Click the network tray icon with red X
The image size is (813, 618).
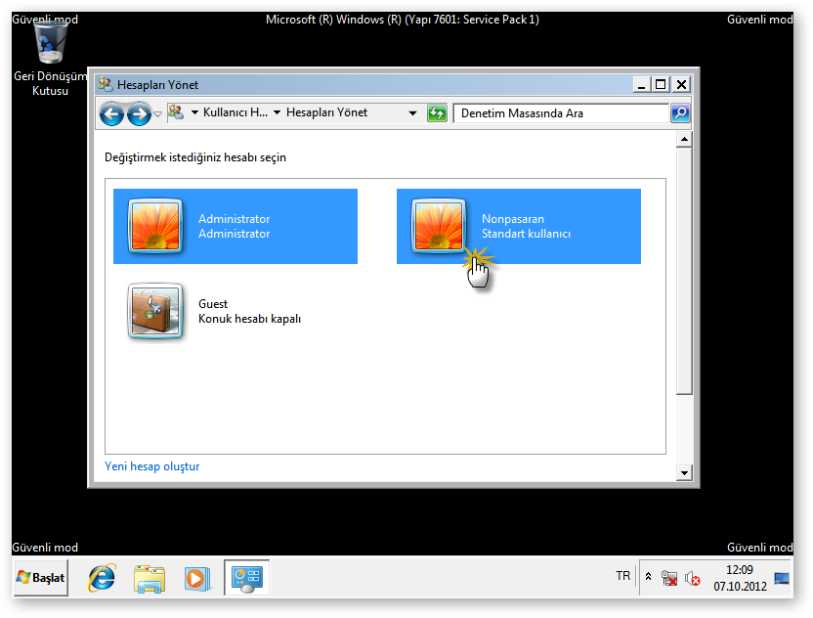[x=669, y=578]
